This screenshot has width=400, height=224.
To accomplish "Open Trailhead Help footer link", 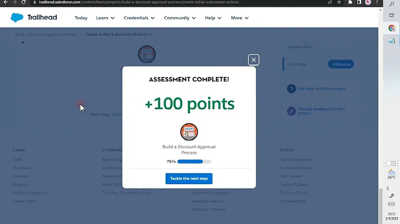I will (293, 201).
